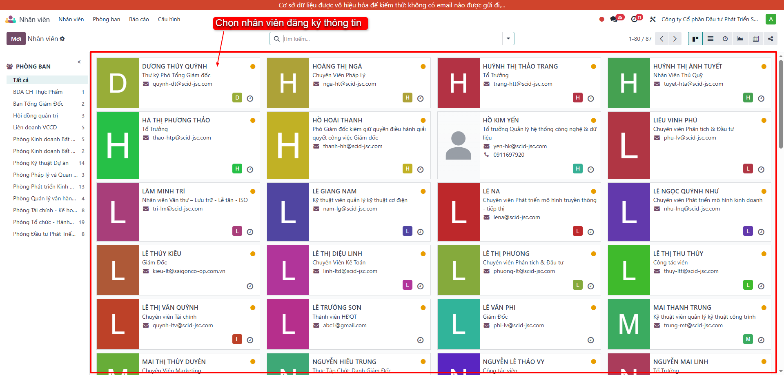The image size is (784, 375).
Task: Click pager counter 1-80 / 87
Action: pos(640,39)
